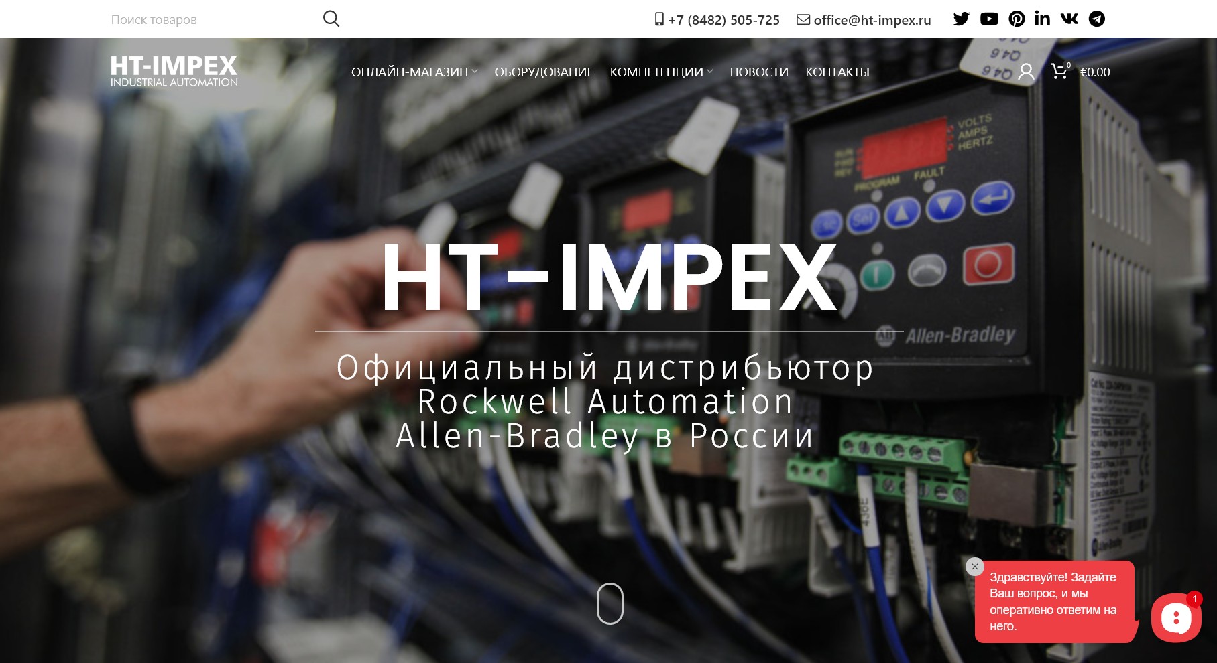1217x663 pixels.
Task: Open the shopping cart icon
Action: pyautogui.click(x=1059, y=72)
